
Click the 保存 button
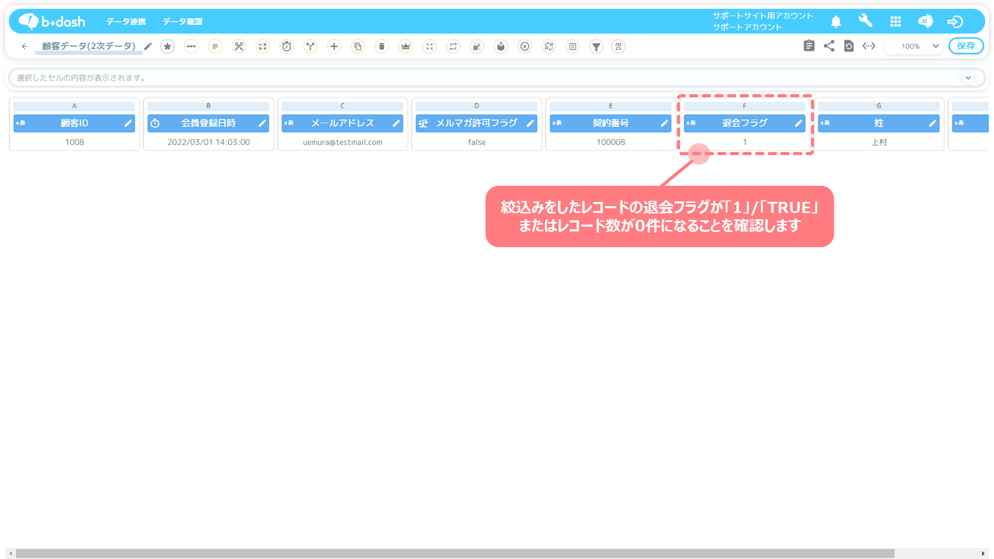(x=966, y=46)
